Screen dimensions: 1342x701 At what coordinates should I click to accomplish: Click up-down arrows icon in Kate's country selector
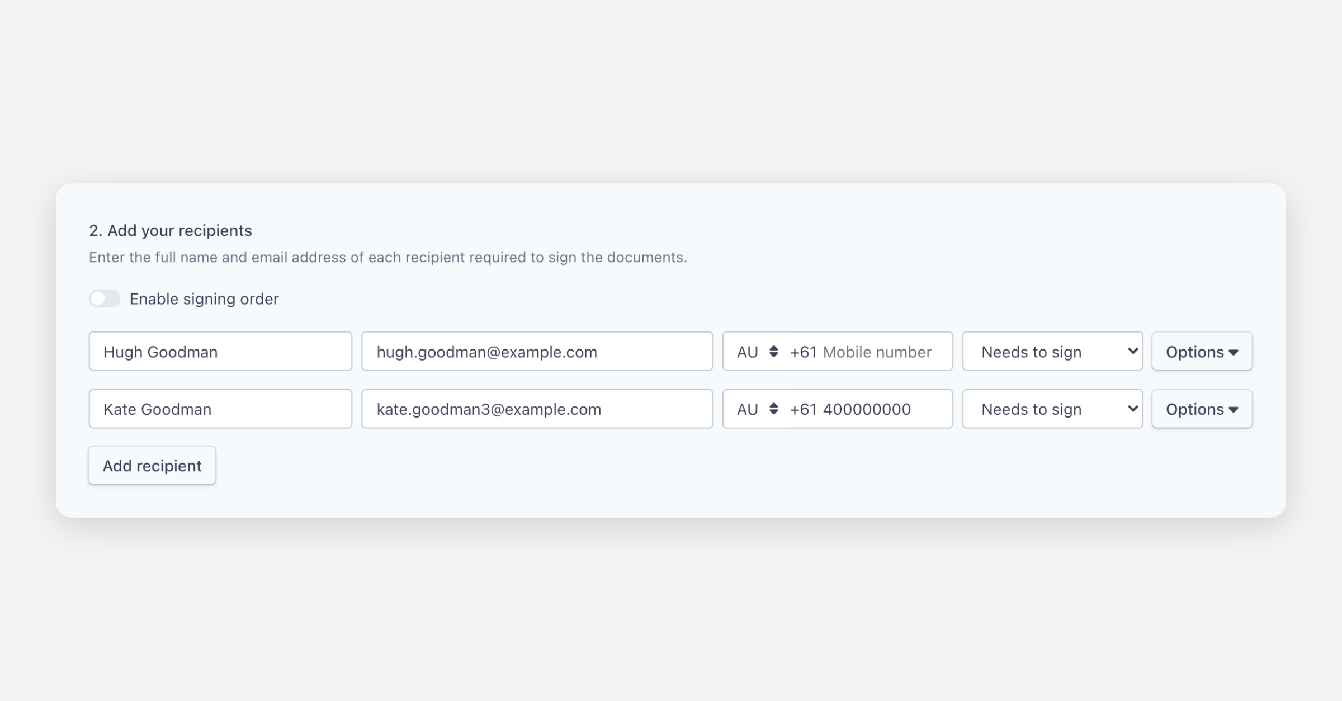(x=774, y=409)
